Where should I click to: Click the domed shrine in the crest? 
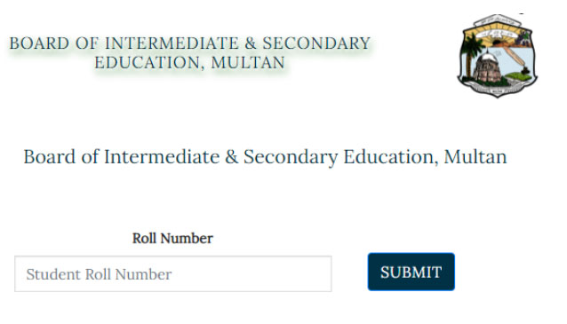pyautogui.click(x=487, y=66)
